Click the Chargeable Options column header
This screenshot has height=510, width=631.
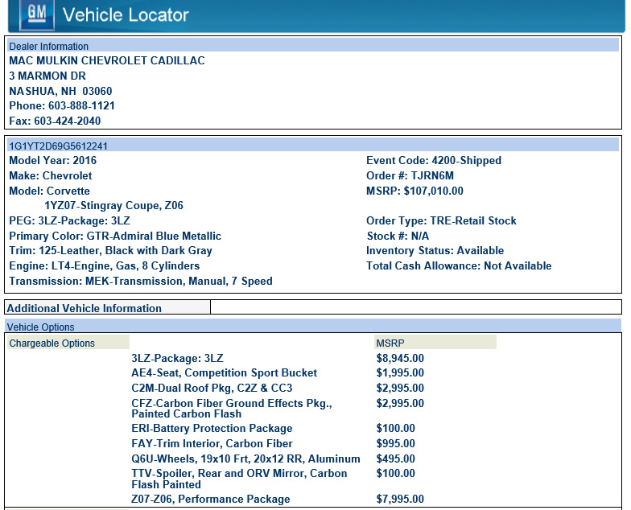(68, 343)
